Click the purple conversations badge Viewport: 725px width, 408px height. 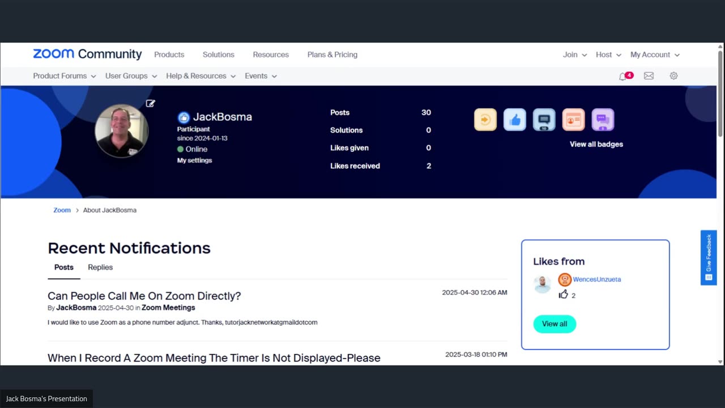(x=603, y=120)
